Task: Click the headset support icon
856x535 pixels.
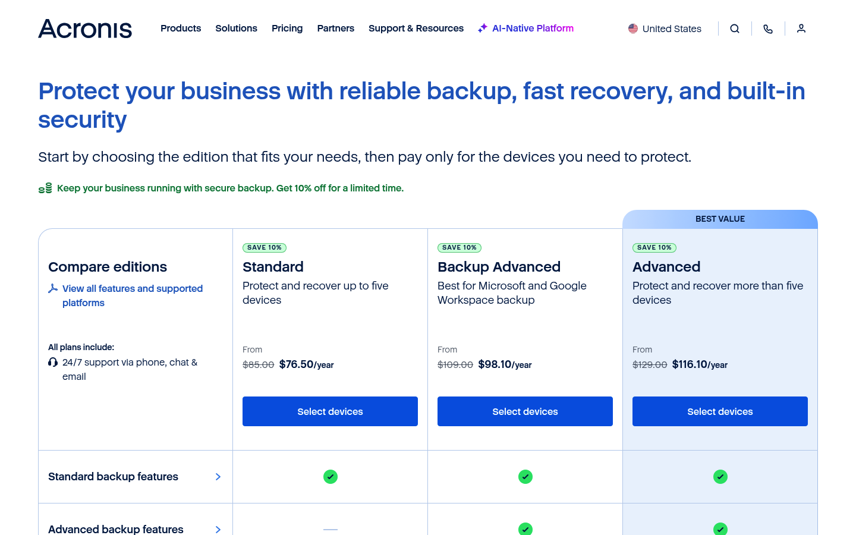Action: tap(53, 362)
